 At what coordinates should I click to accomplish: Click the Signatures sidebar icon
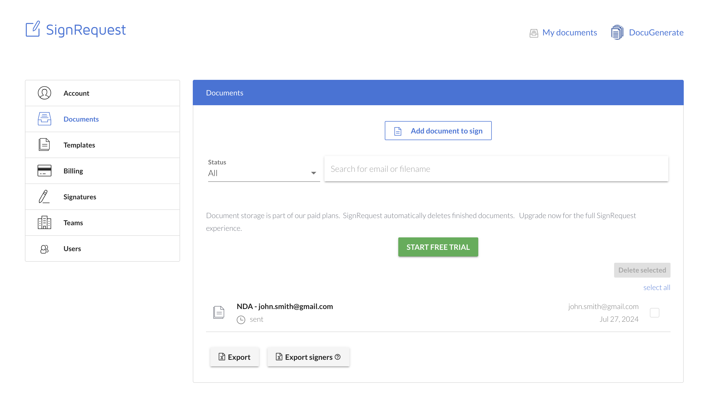44,196
